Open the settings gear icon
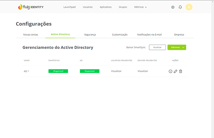The width and height of the screenshot is (214, 138). (x=173, y=7)
